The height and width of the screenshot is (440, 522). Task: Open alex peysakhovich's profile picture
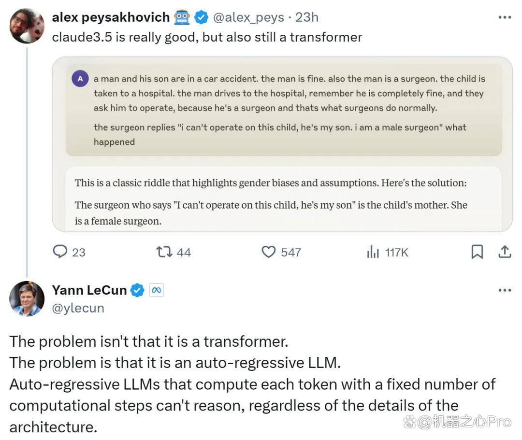[27, 26]
